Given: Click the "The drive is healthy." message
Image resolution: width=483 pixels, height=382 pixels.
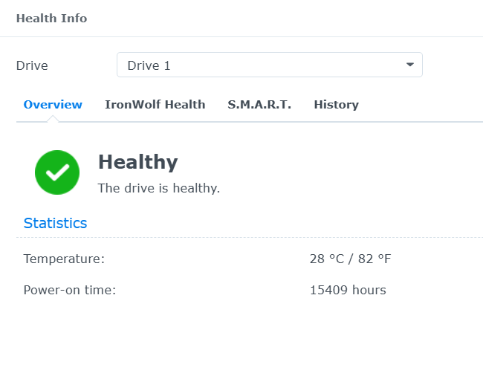Looking at the screenshot, I should pos(159,188).
